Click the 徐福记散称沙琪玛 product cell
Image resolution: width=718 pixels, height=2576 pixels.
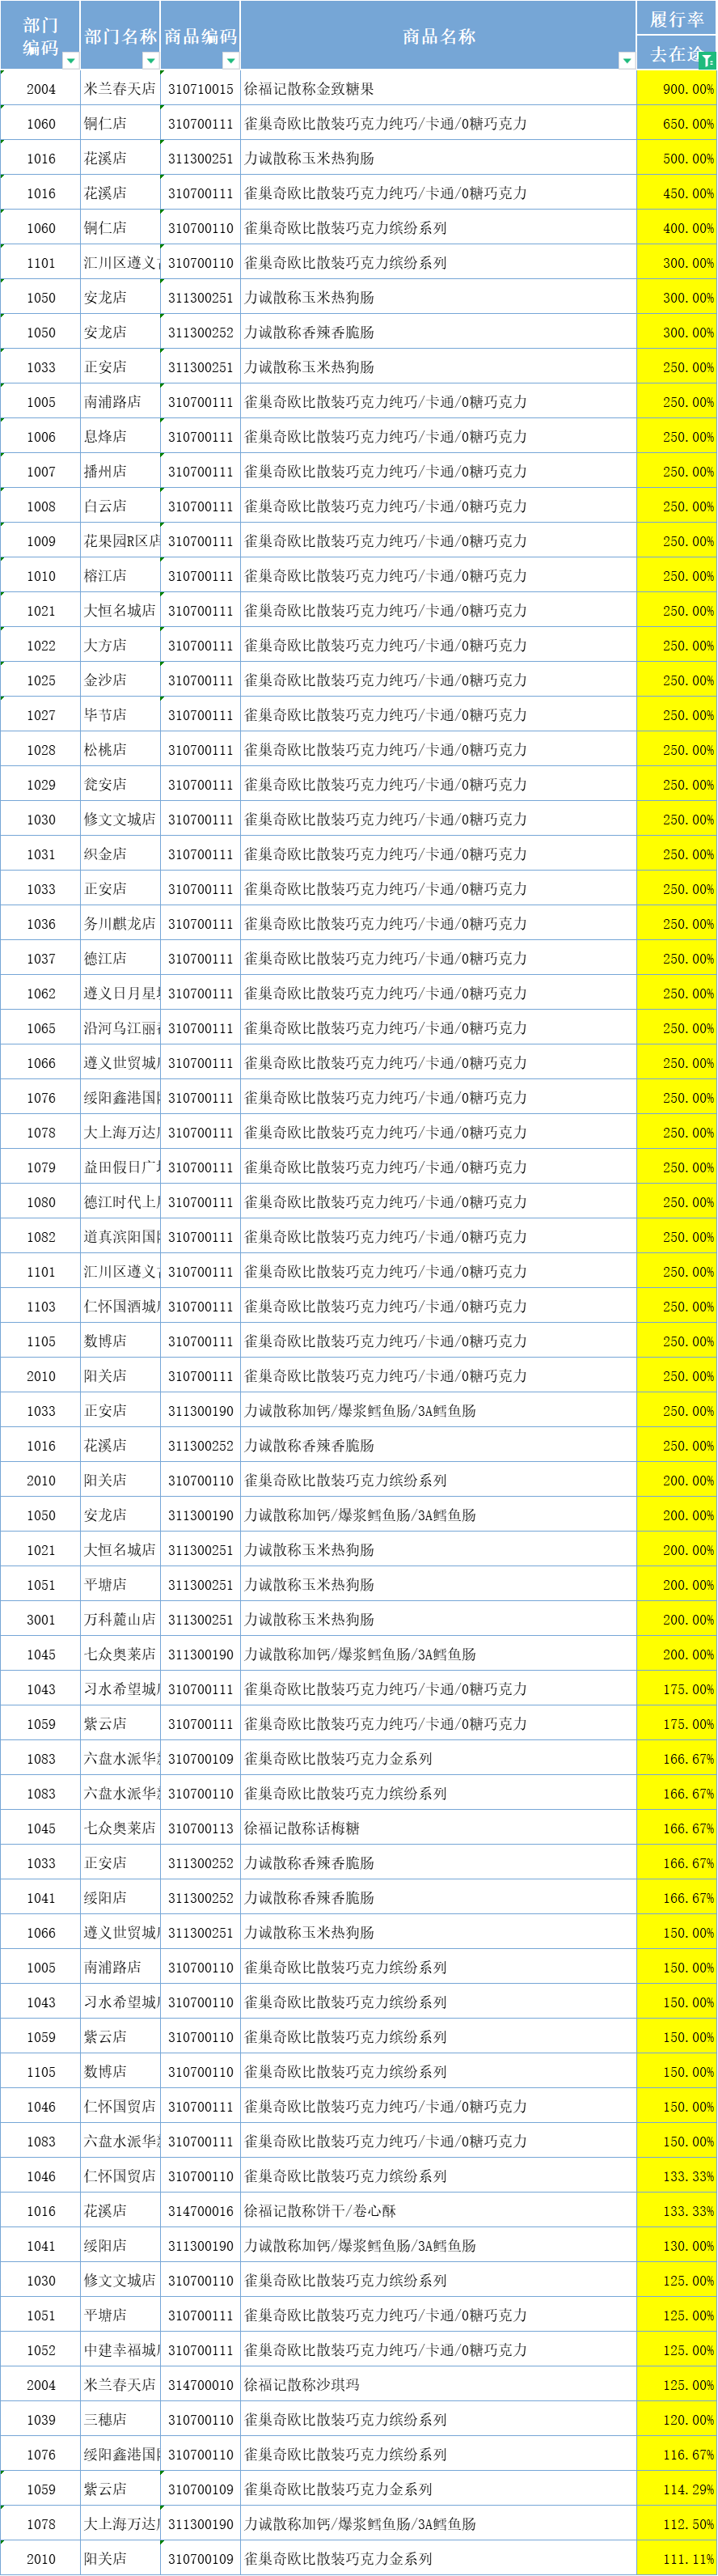coord(302,2385)
